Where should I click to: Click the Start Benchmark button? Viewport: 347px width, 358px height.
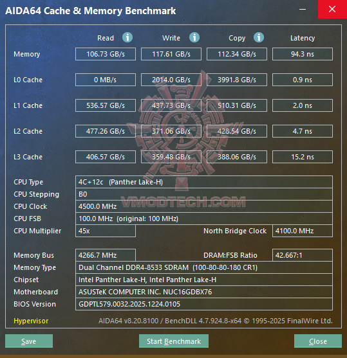[x=174, y=341]
